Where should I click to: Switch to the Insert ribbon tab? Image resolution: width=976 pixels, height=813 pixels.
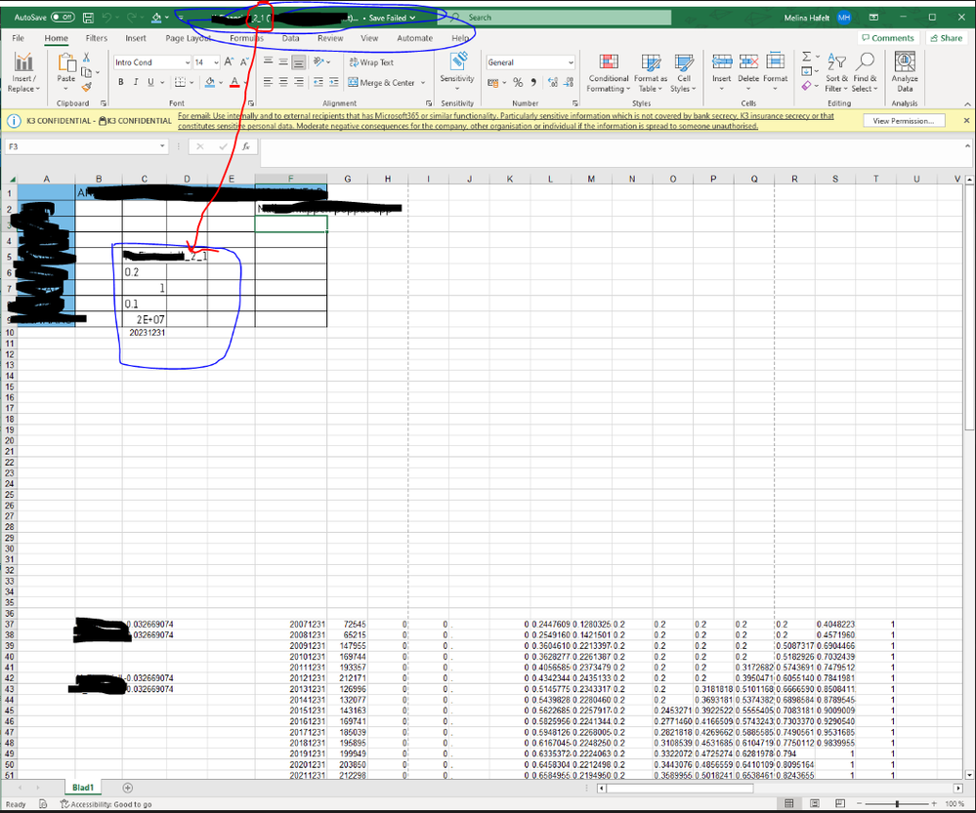coord(136,39)
